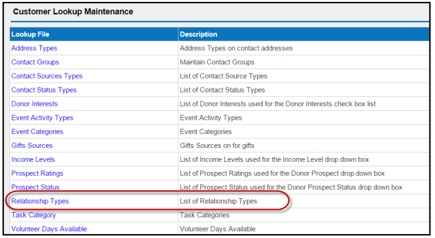Open the Income Levels lookup file
The height and width of the screenshot is (238, 435).
[x=33, y=159]
